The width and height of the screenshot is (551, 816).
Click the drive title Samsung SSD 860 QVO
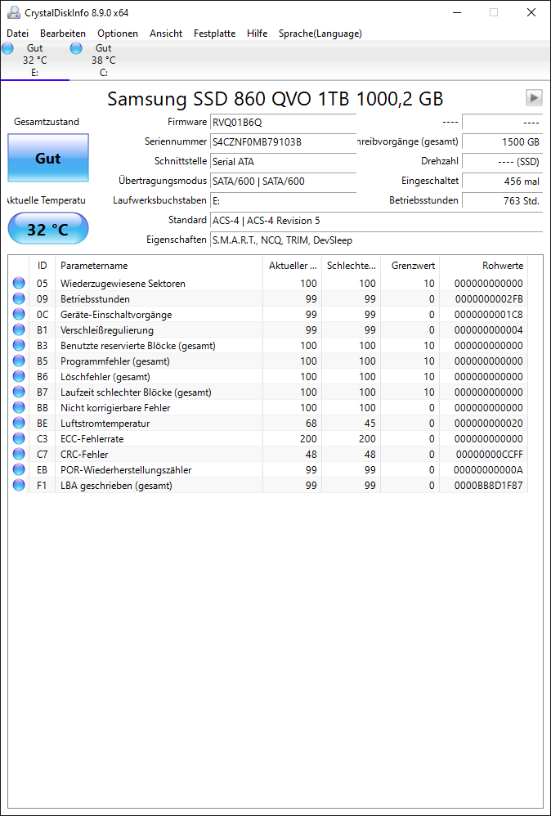(275, 99)
